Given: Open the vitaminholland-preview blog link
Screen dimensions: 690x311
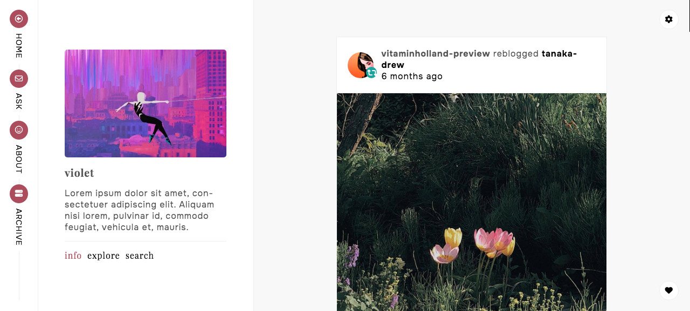Looking at the screenshot, I should pyautogui.click(x=436, y=53).
